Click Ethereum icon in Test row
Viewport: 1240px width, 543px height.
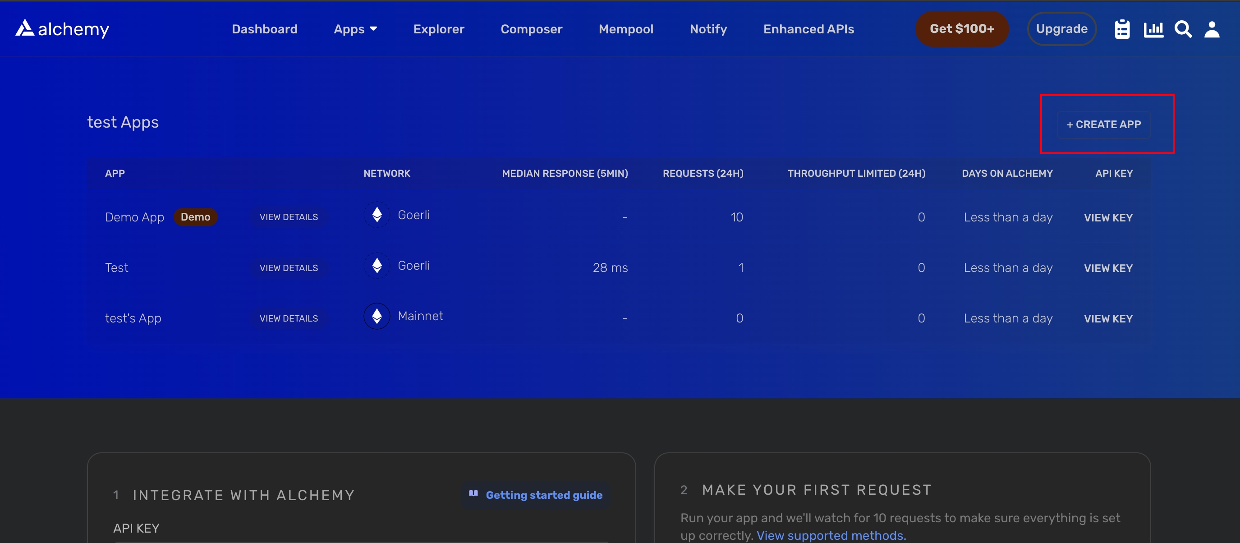point(377,265)
